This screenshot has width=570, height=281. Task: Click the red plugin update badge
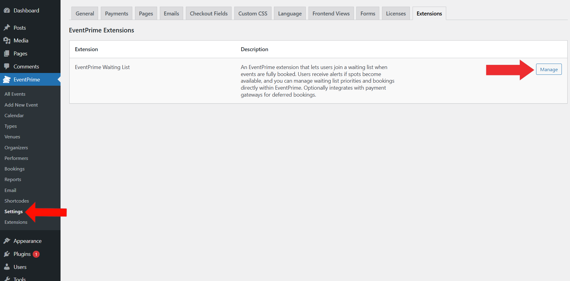point(36,254)
